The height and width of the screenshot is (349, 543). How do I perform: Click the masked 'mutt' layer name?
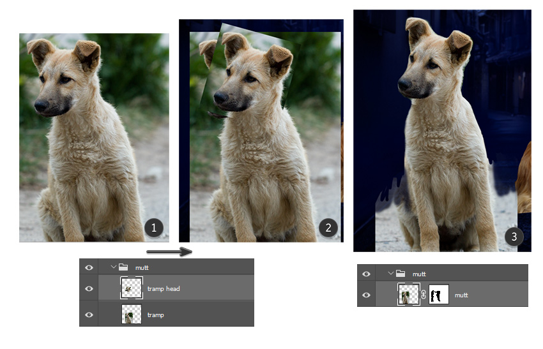[461, 295]
